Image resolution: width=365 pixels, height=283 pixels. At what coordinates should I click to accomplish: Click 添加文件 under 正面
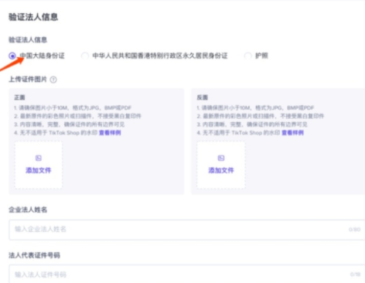pos(39,170)
